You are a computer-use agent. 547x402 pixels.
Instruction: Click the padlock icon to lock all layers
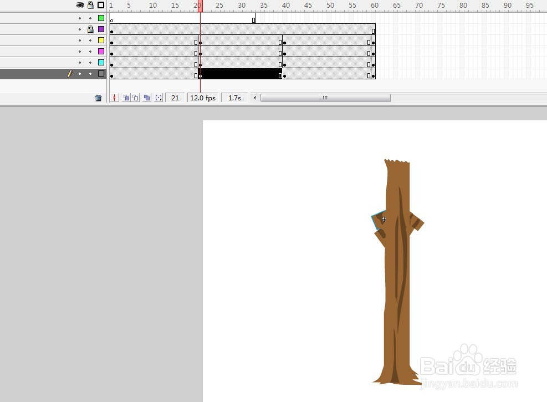(x=90, y=5)
